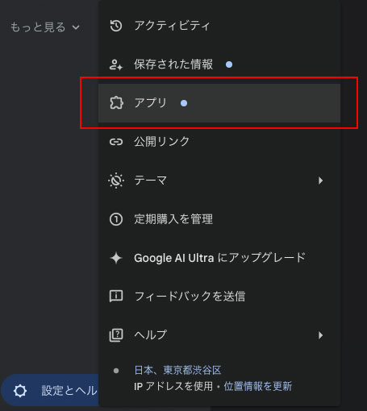Click the ヘルプ question mark icon
This screenshot has height=411, width=367.
[x=116, y=335]
